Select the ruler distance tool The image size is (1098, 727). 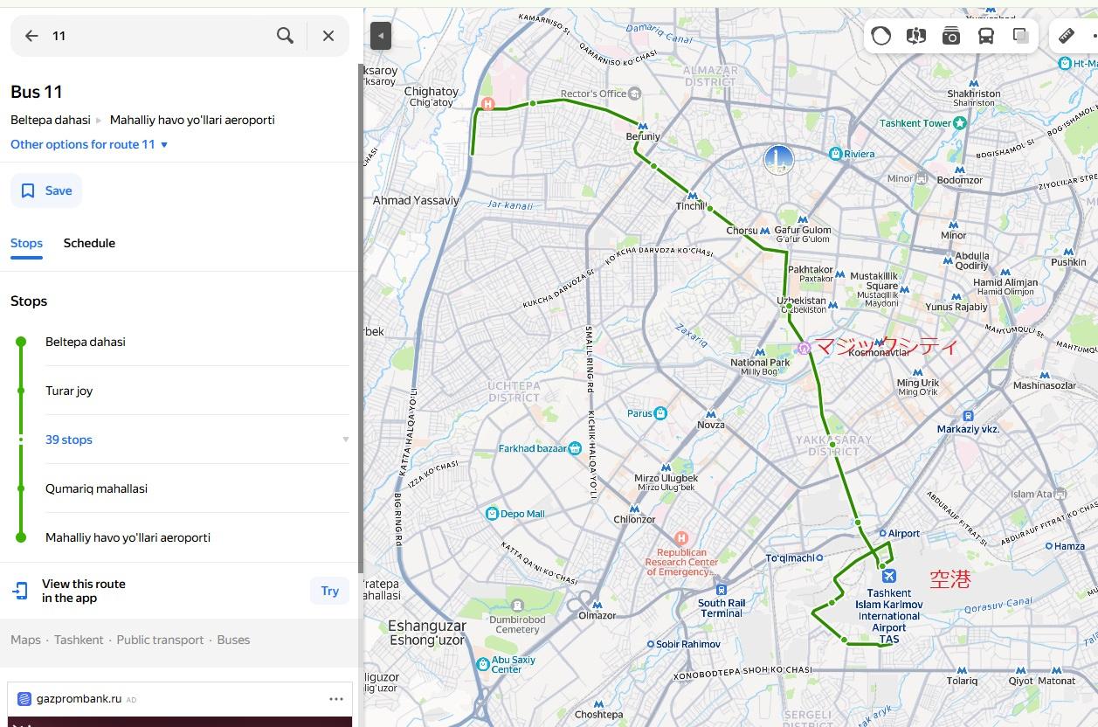click(x=1066, y=36)
